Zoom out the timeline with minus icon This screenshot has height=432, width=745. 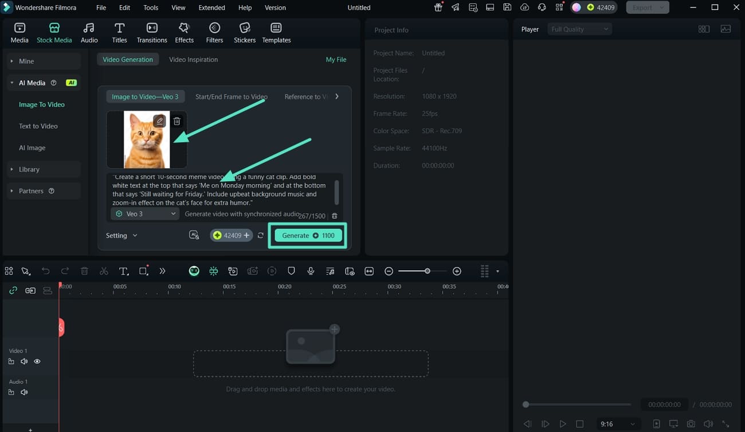pos(389,271)
